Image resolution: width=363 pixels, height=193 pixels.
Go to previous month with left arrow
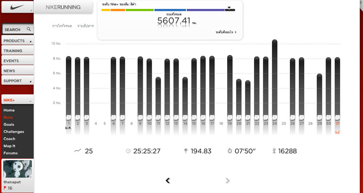point(168,180)
